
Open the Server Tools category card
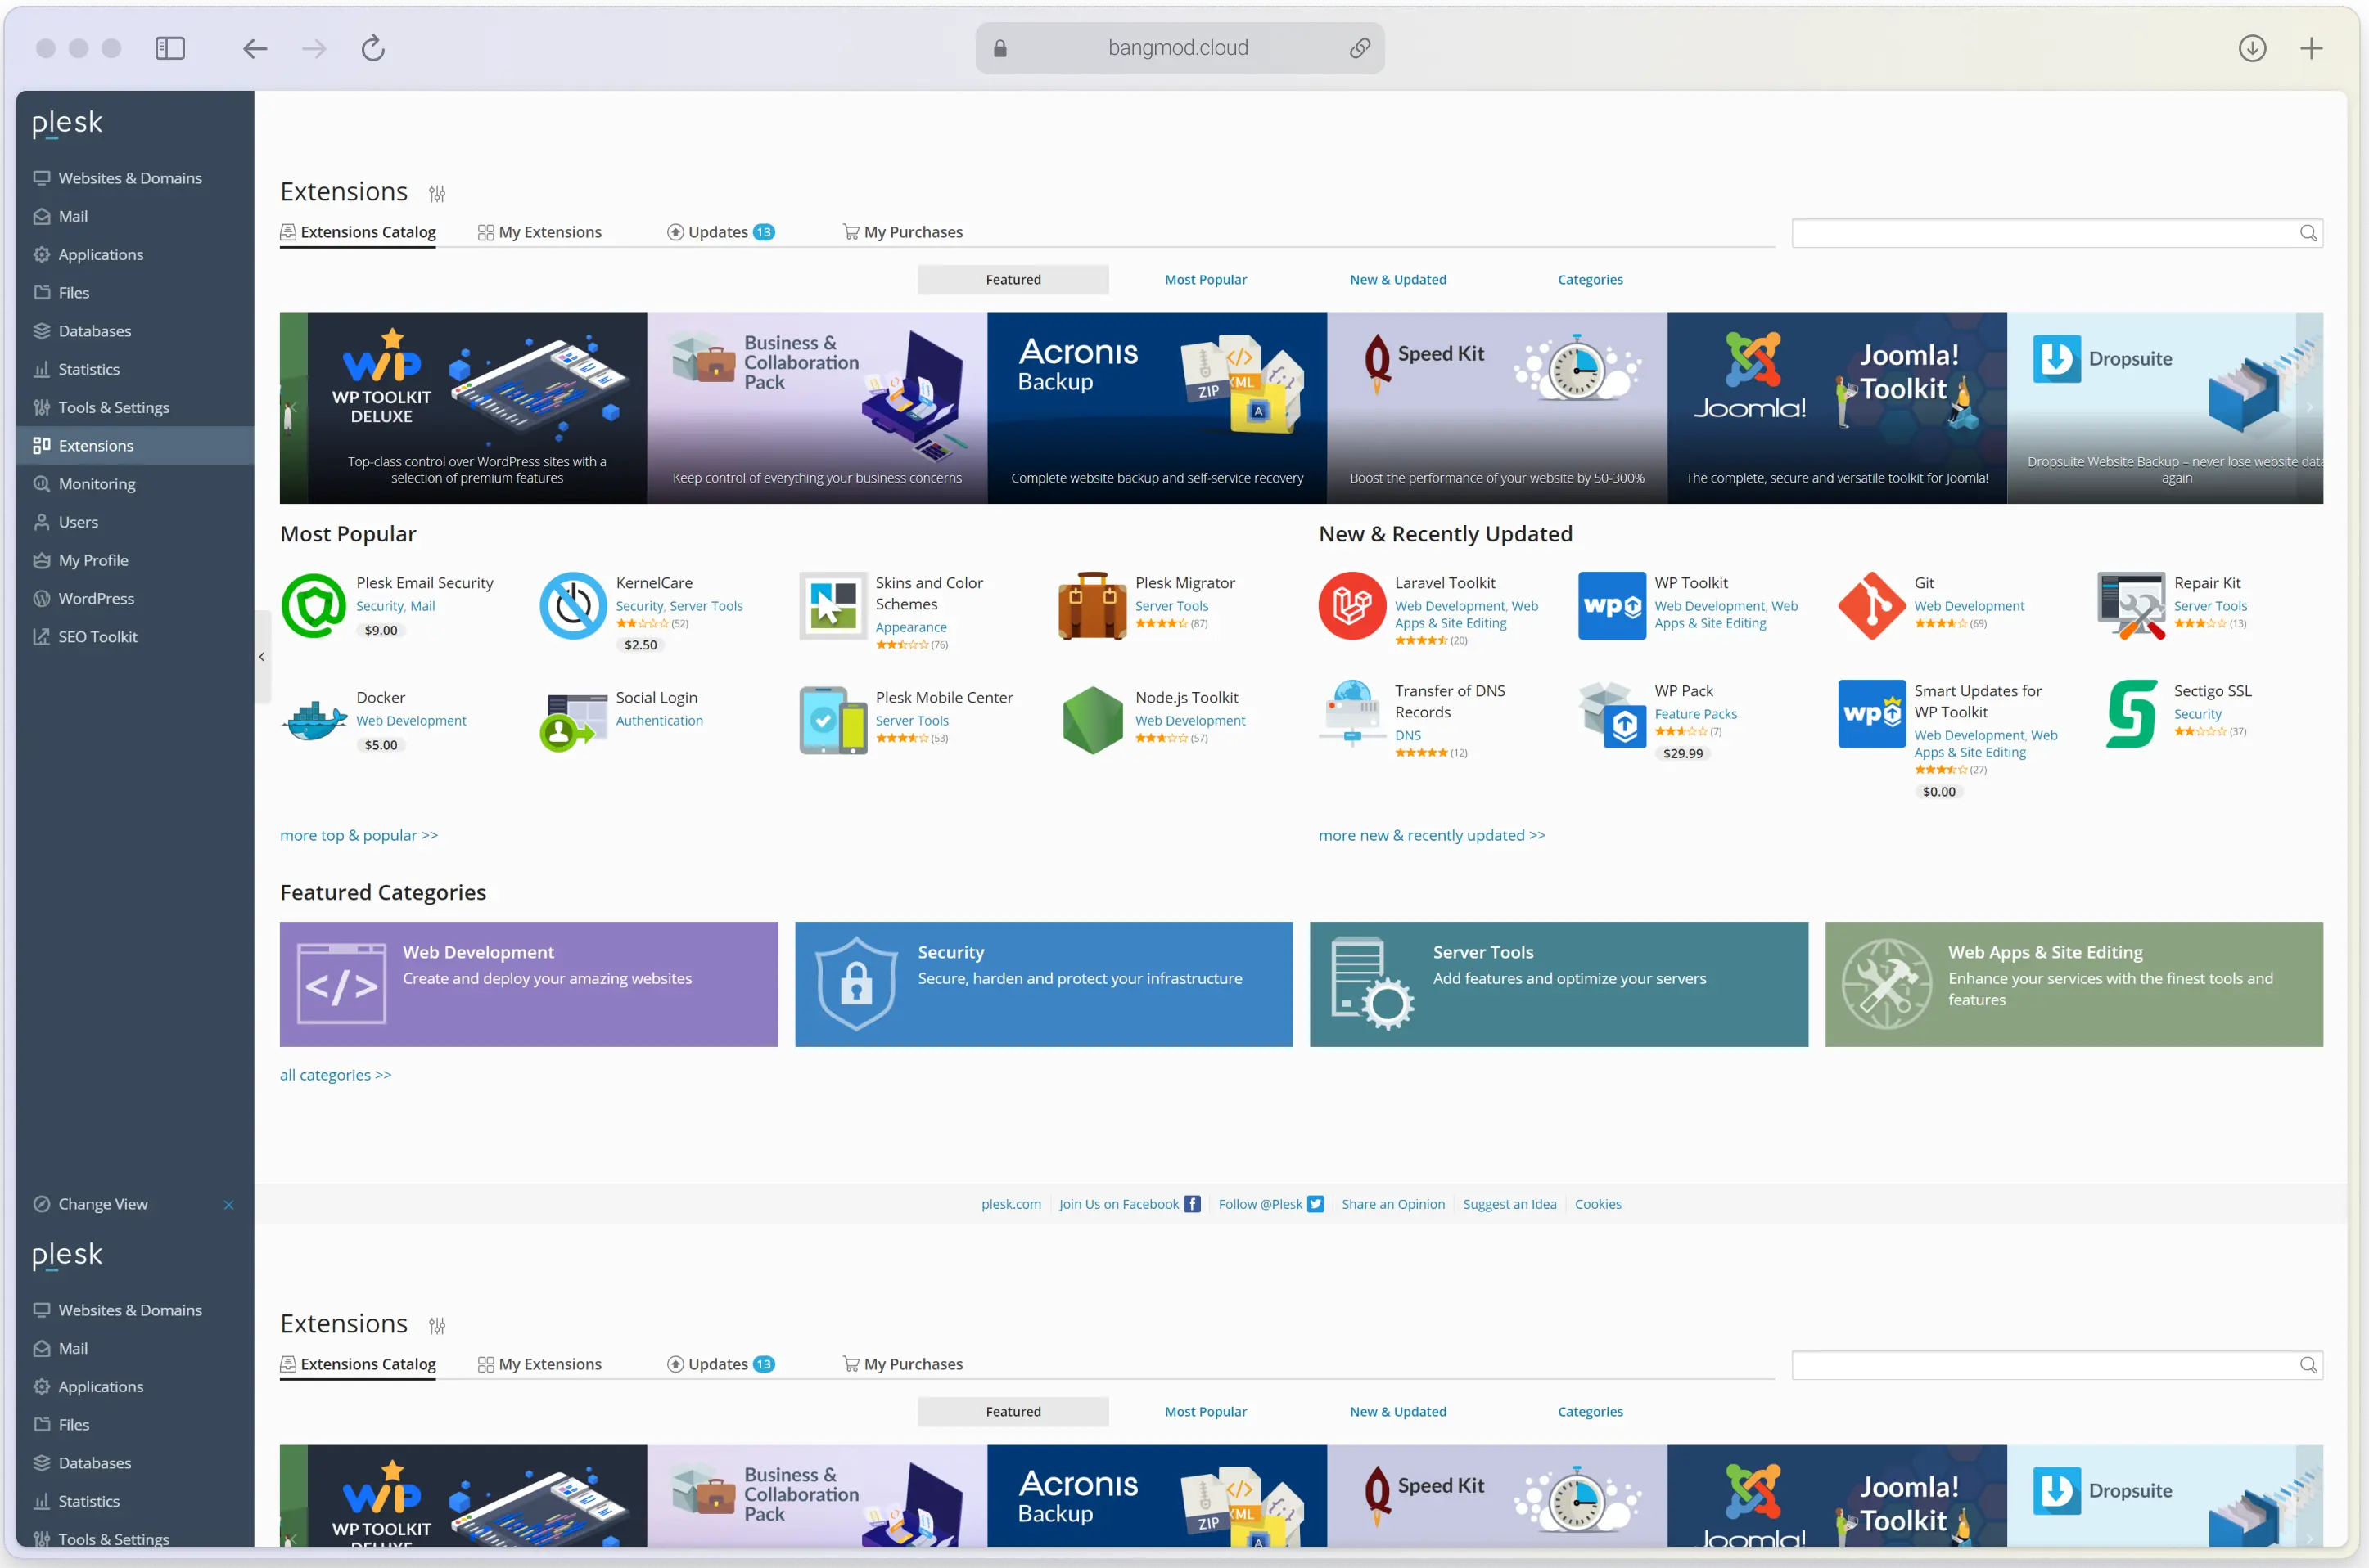click(x=1559, y=984)
